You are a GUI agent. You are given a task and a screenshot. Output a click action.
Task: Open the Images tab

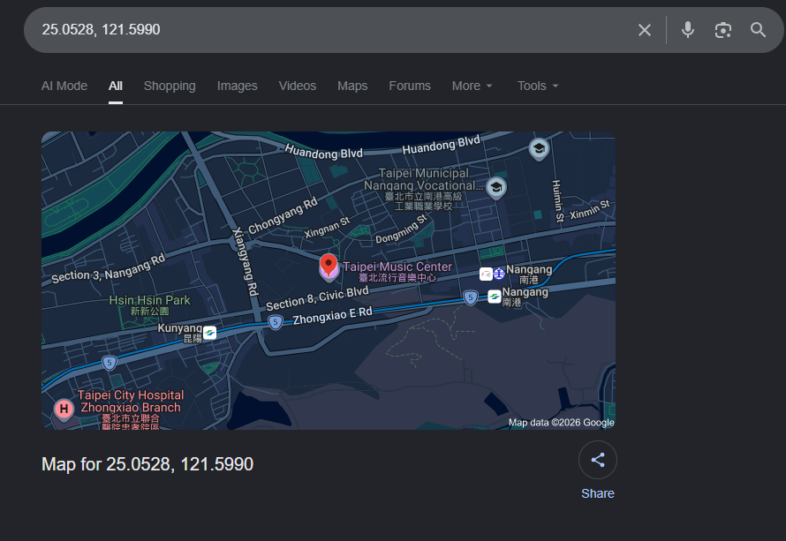[x=237, y=86]
